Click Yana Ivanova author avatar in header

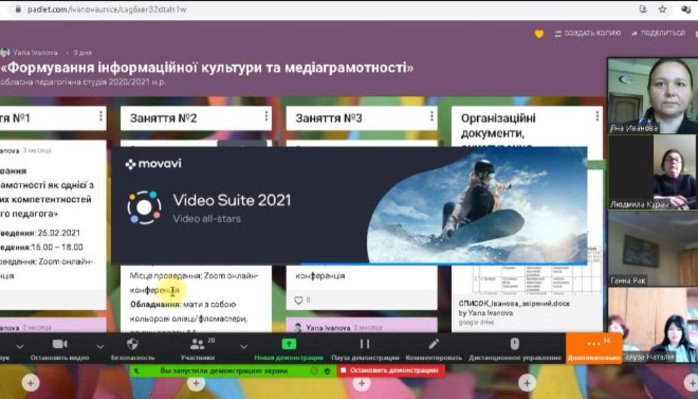point(5,53)
